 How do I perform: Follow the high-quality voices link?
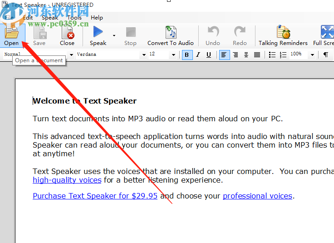click(67, 180)
